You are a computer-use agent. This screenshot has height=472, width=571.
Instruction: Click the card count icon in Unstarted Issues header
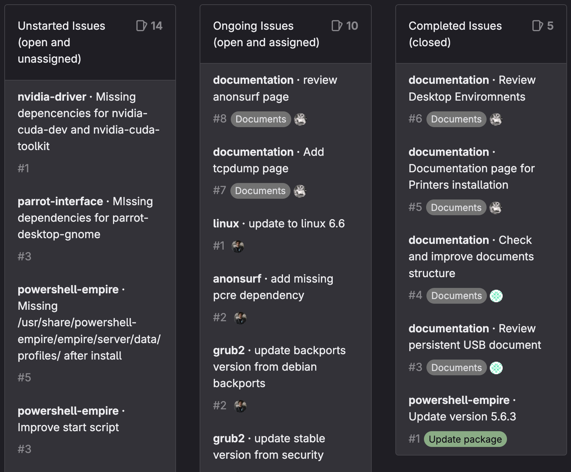141,26
